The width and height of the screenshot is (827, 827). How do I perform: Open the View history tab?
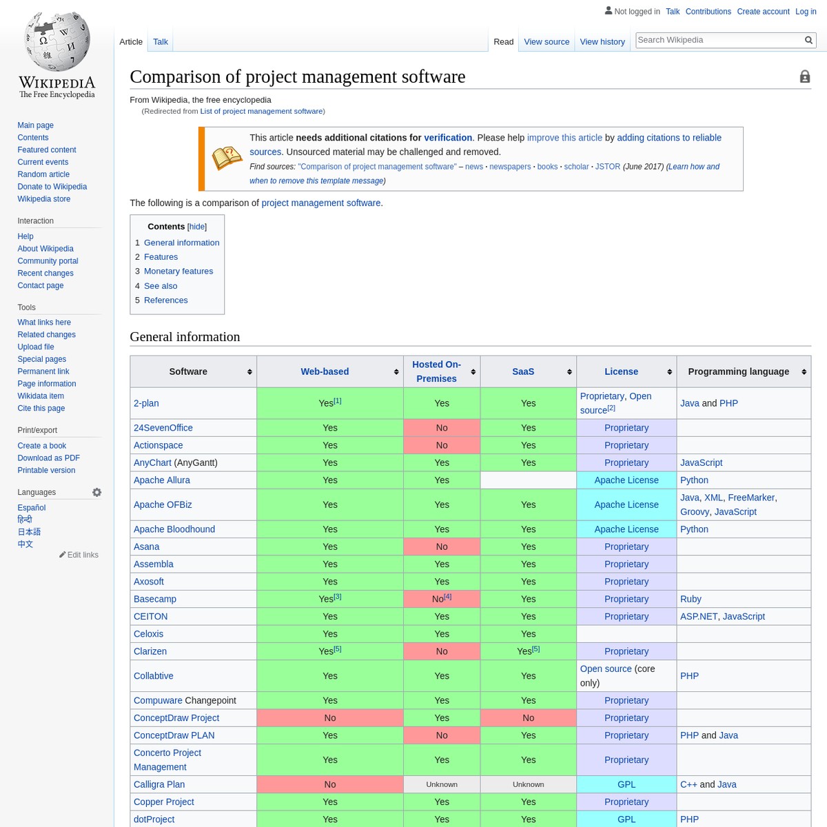click(602, 41)
